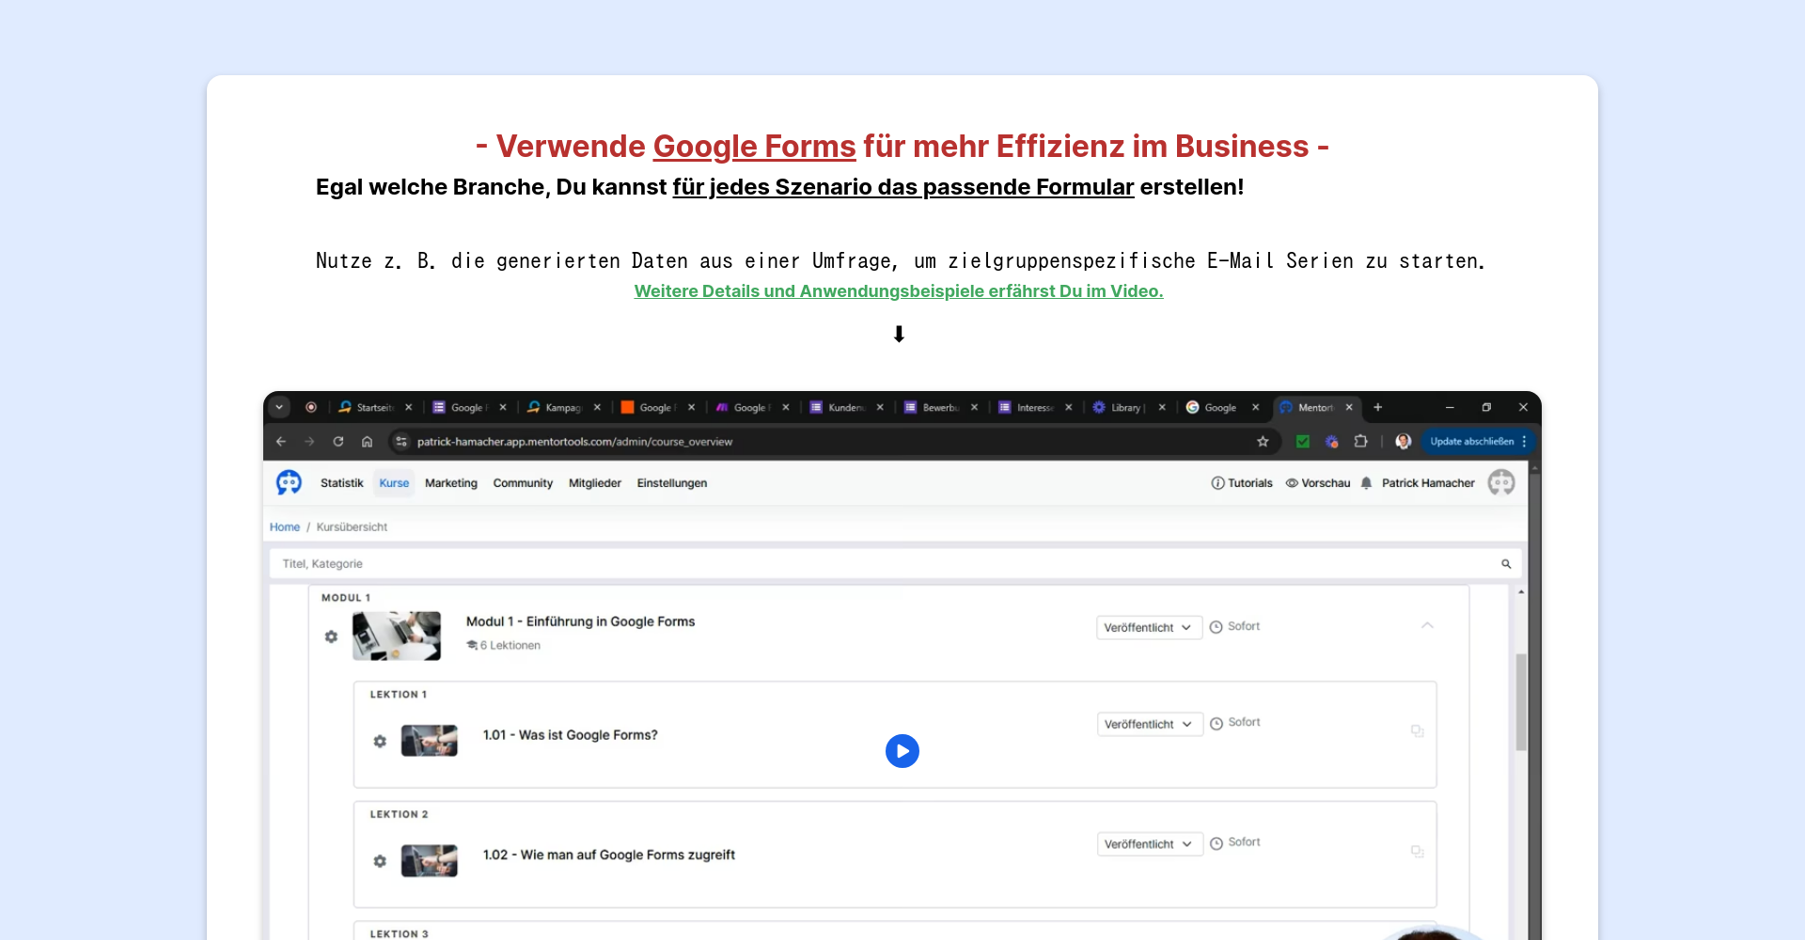Click the browser home icon

(368, 441)
